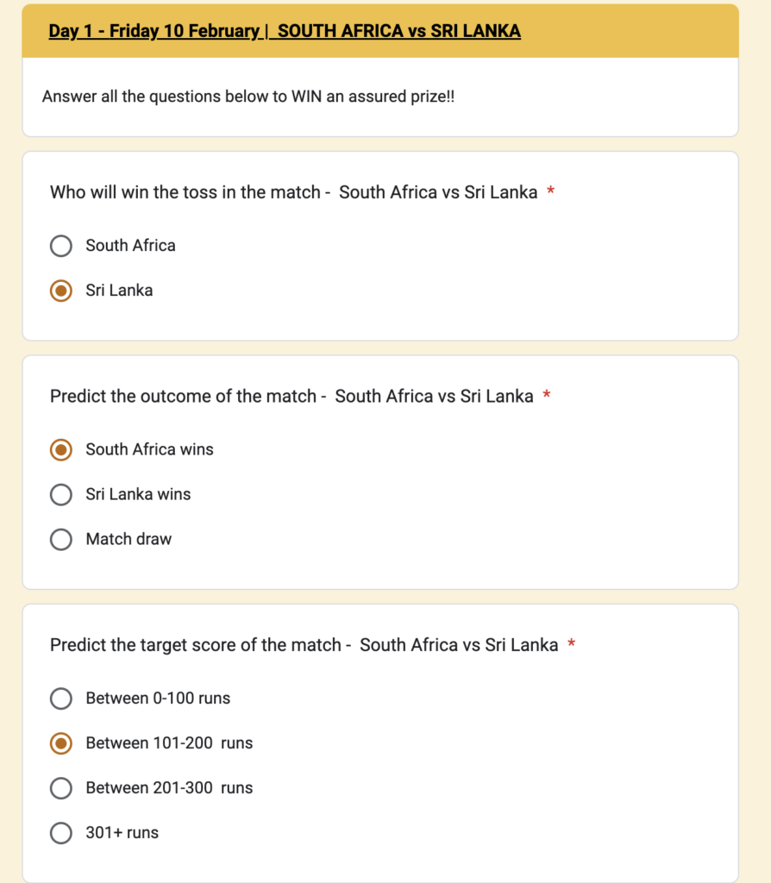Click the required asterisk on the toss question
The width and height of the screenshot is (771, 883).
point(551,191)
